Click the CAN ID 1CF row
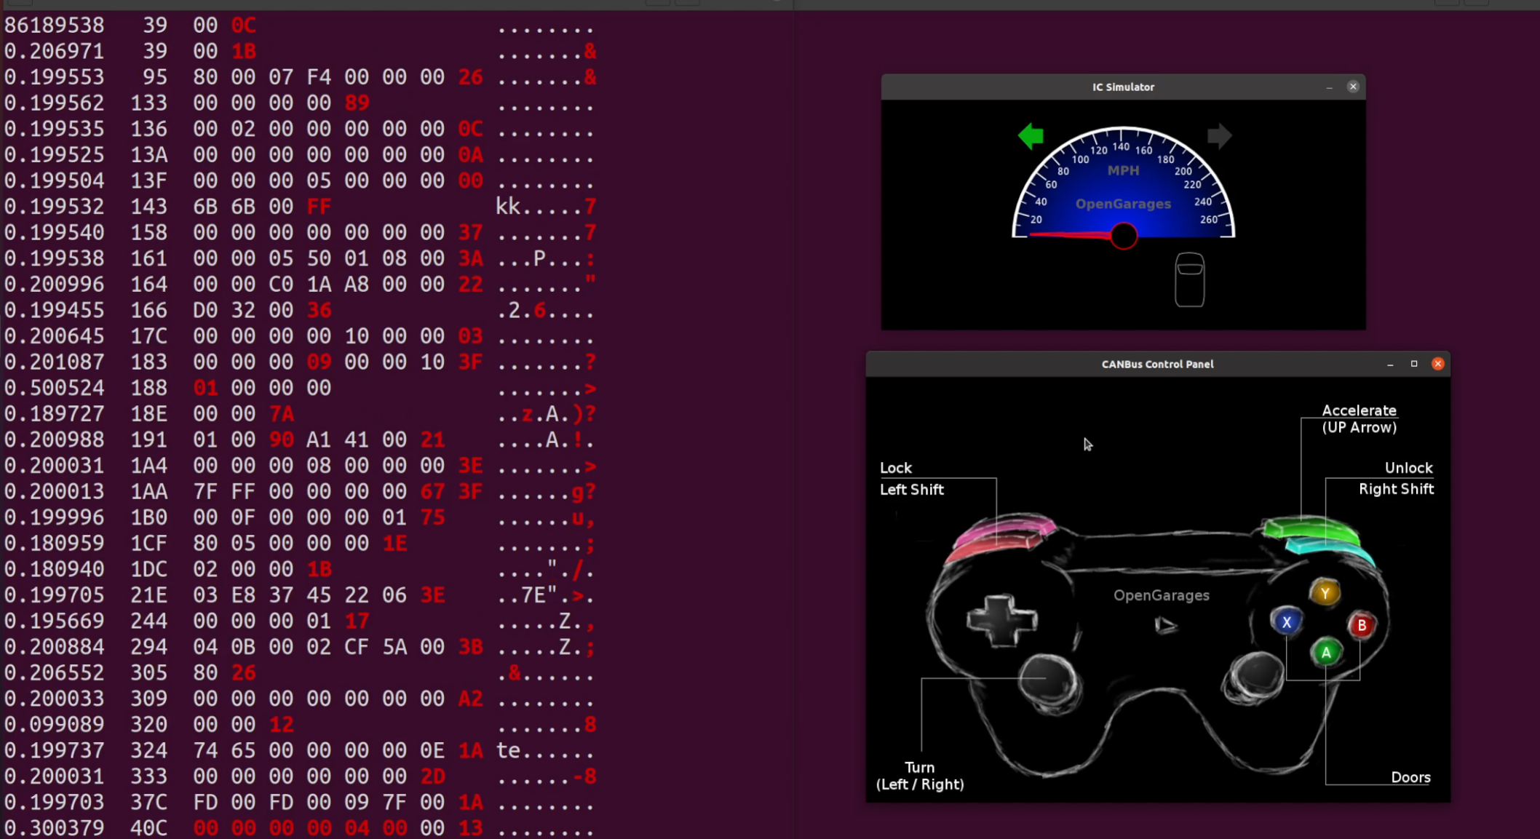 (x=300, y=543)
